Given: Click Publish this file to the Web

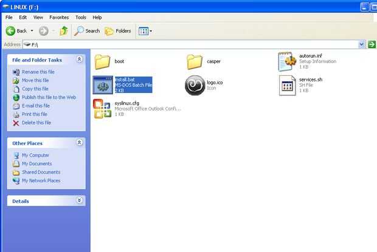Looking at the screenshot, I should pos(49,97).
